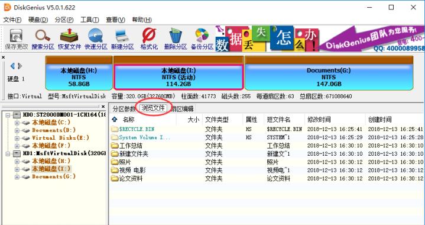Select the Documents(G:) 147.0GB partition block

(329, 73)
